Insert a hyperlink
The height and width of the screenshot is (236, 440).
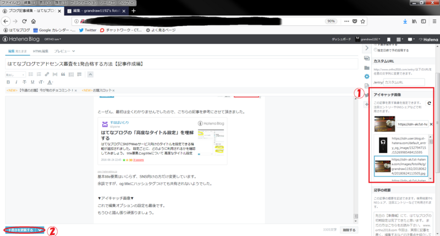[x=47, y=74]
